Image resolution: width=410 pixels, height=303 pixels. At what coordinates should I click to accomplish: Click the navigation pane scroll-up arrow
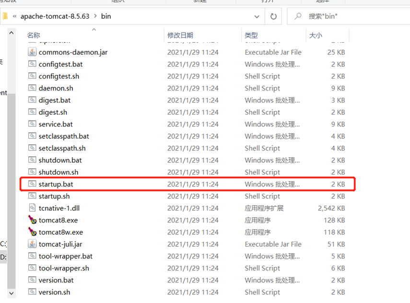click(11, 33)
